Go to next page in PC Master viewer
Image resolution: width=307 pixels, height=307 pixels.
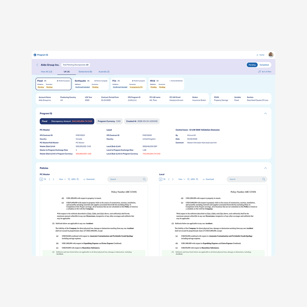tap(53, 179)
